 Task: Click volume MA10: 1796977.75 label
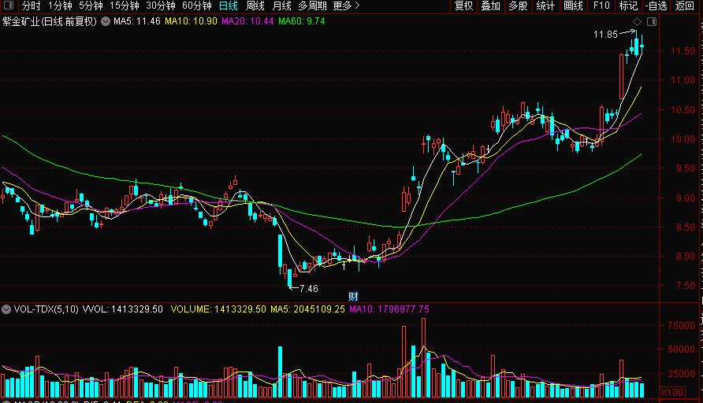pyautogui.click(x=389, y=309)
